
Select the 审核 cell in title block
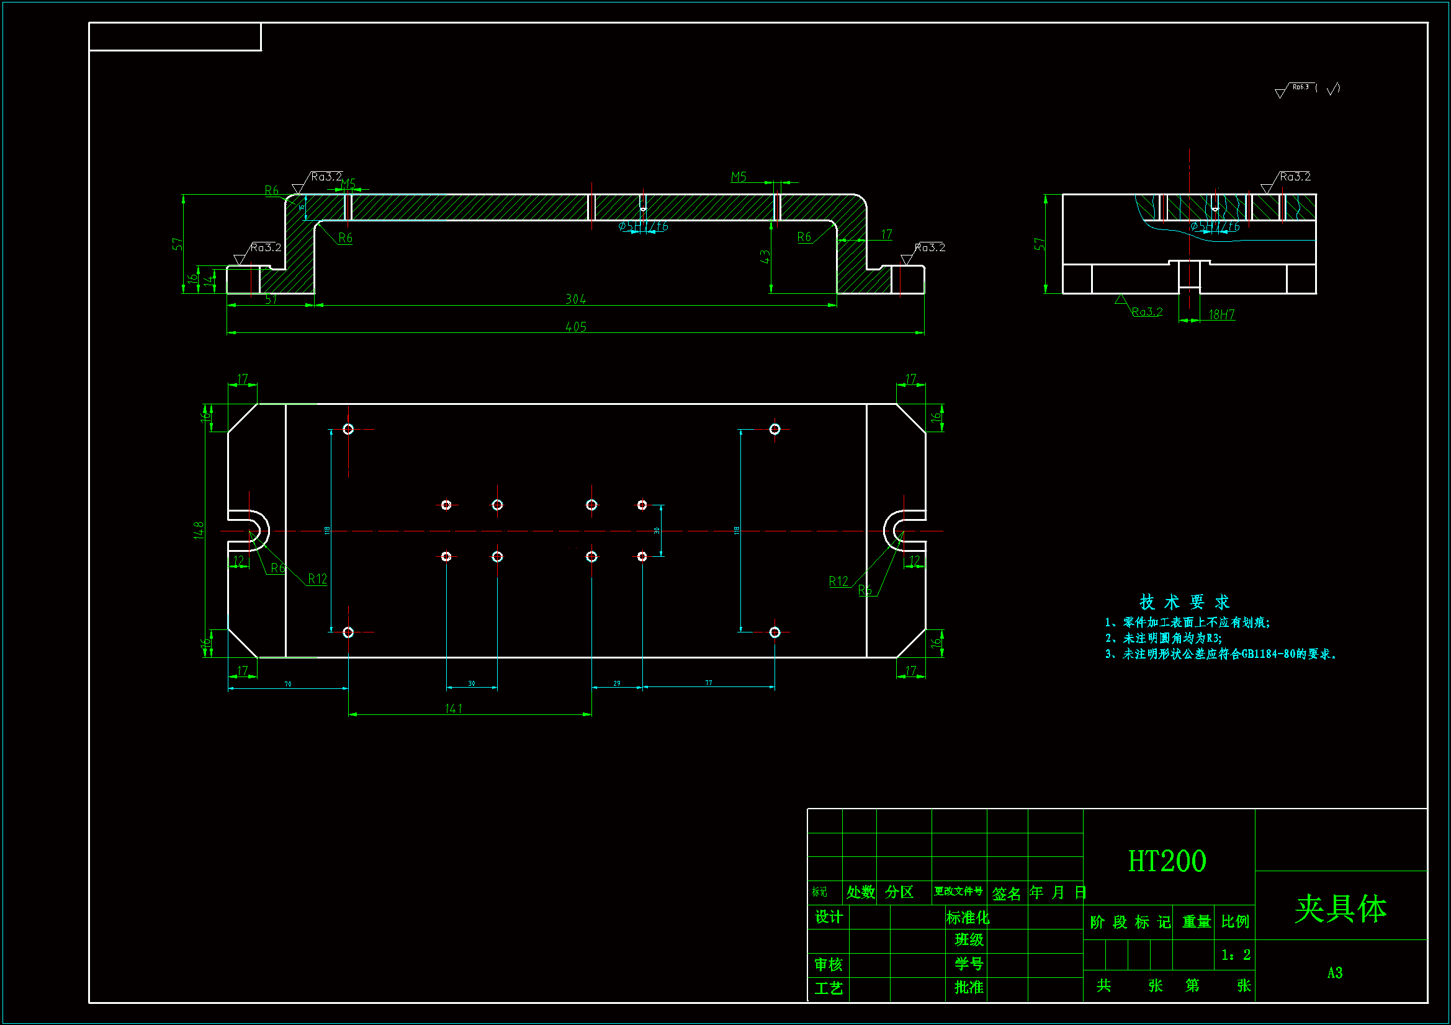[x=828, y=964]
